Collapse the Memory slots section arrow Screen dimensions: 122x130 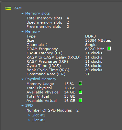[x=22, y=14]
